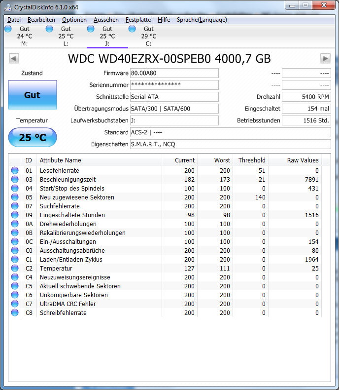Click the Raw Values column header
Screen dimensions: 339x390
pyautogui.click(x=295, y=160)
